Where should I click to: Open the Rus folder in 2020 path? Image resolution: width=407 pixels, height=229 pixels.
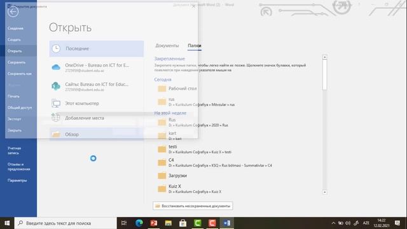tap(193, 122)
